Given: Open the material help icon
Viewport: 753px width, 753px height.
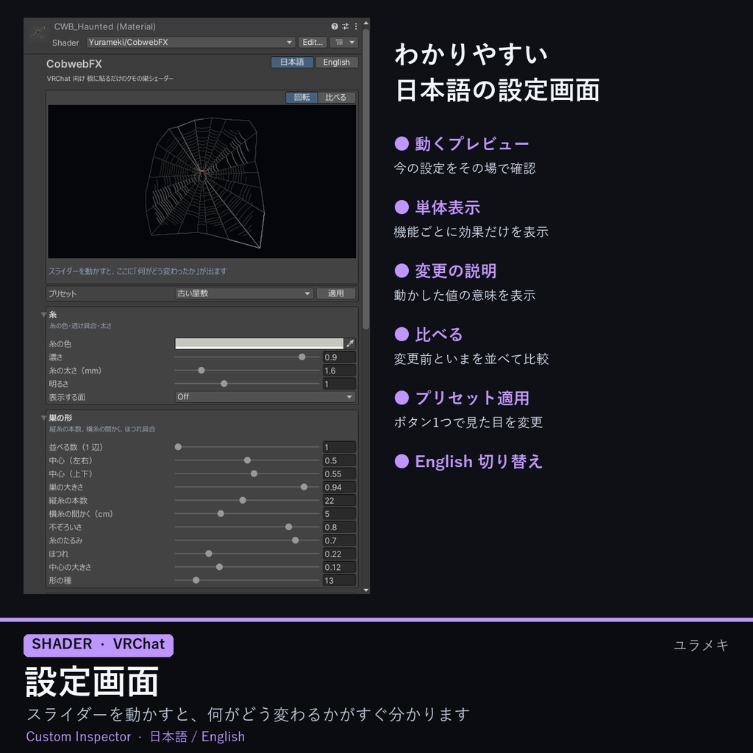Looking at the screenshot, I should [335, 26].
